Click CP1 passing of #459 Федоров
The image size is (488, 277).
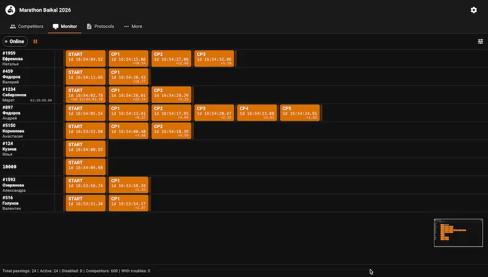point(129,76)
